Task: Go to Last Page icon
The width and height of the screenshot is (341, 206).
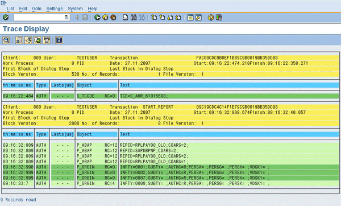Action: (x=178, y=18)
